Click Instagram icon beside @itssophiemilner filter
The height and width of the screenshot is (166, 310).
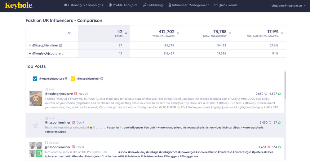[x=102, y=79]
